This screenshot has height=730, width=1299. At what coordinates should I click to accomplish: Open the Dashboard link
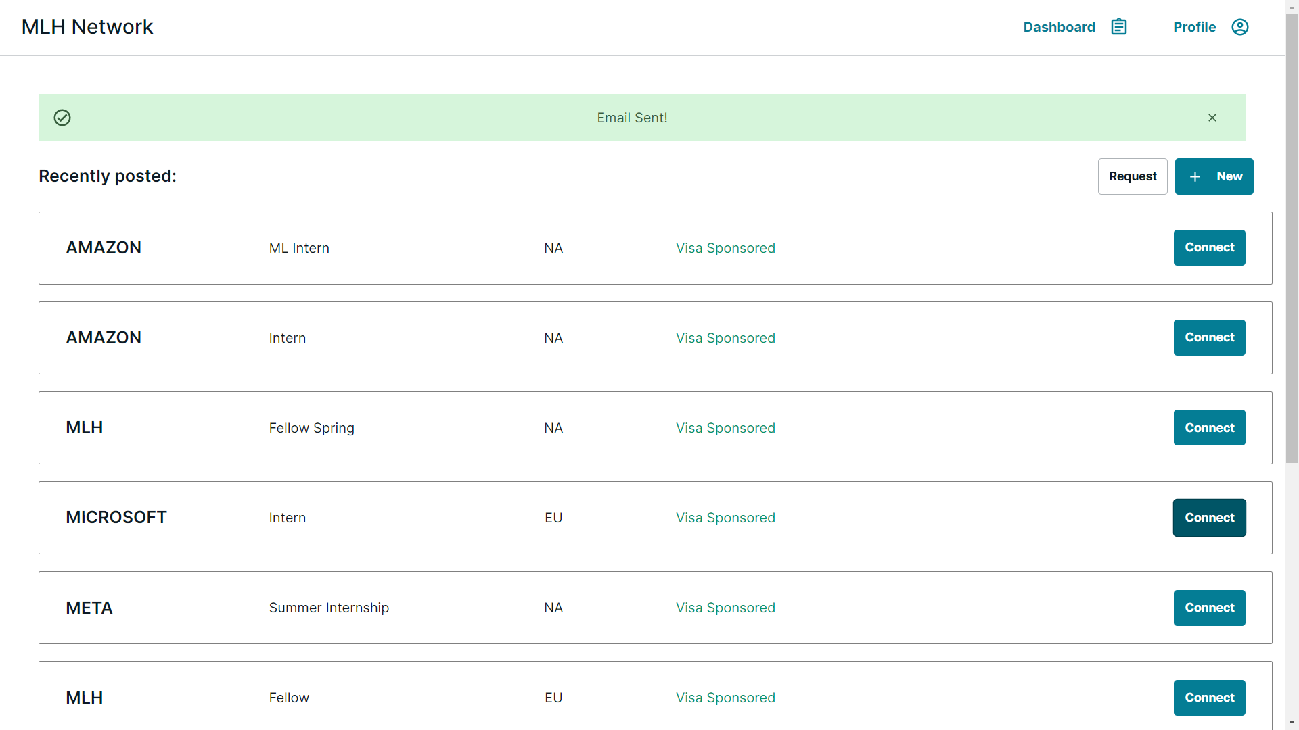(x=1059, y=27)
